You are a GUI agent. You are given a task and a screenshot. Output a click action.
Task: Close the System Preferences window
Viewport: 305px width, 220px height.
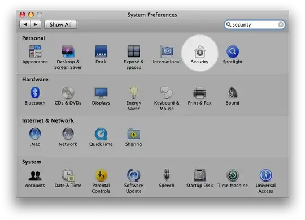(23, 14)
